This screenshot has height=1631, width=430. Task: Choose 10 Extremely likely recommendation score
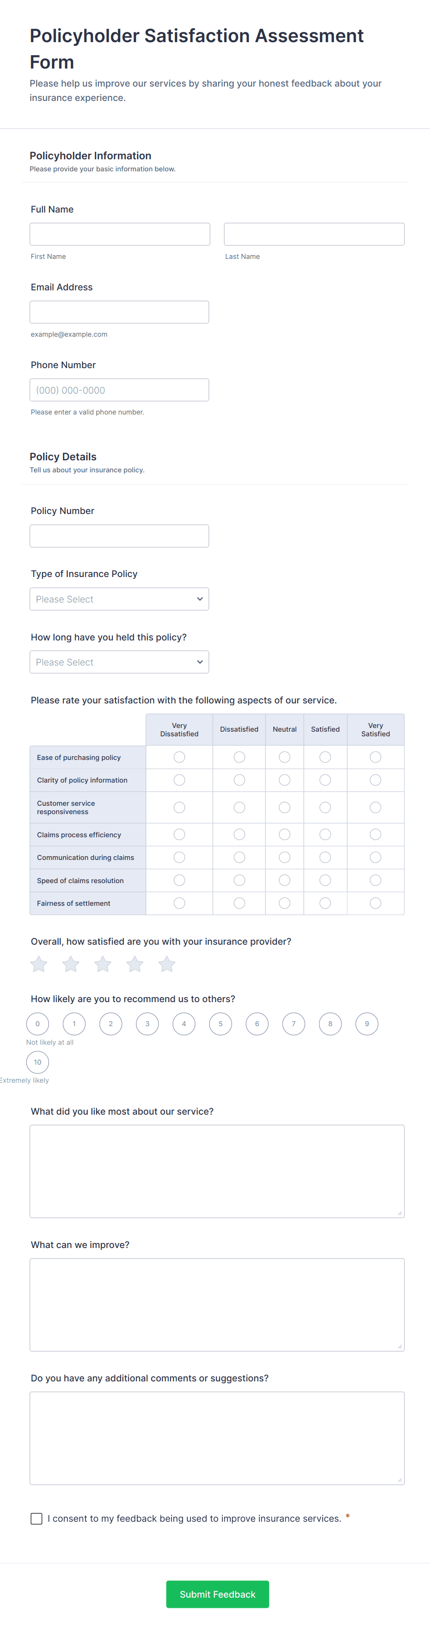click(x=37, y=1062)
